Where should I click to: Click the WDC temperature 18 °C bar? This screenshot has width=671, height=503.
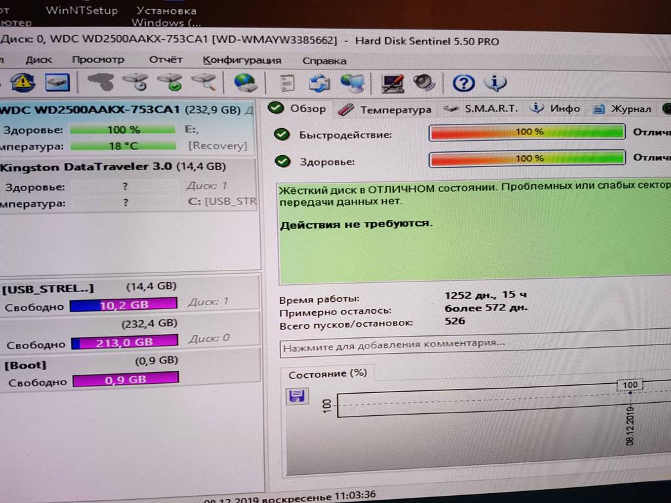click(x=123, y=146)
